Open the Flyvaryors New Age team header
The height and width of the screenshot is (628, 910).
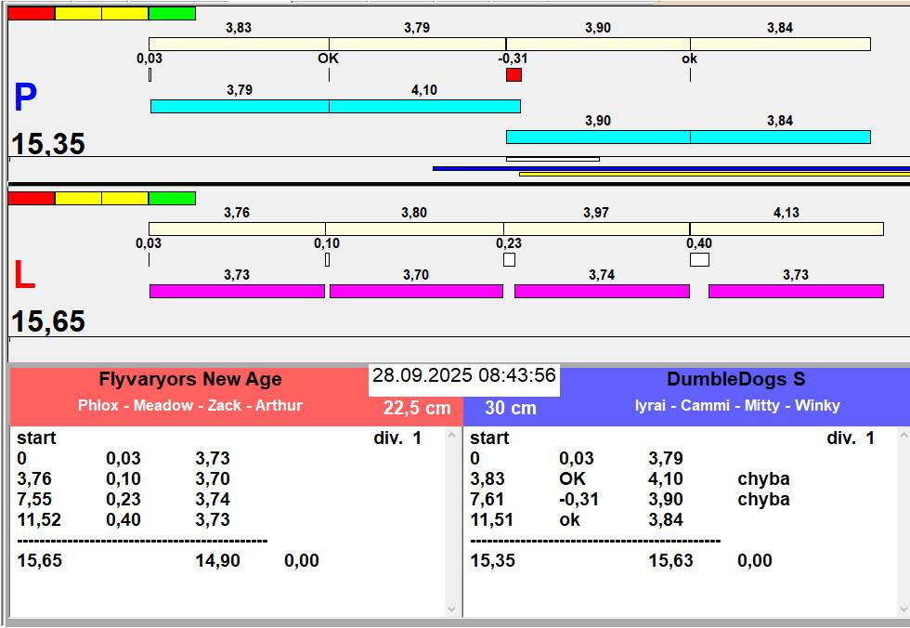pyautogui.click(x=190, y=380)
